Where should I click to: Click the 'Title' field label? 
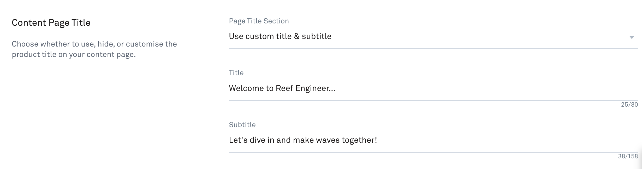[236, 73]
